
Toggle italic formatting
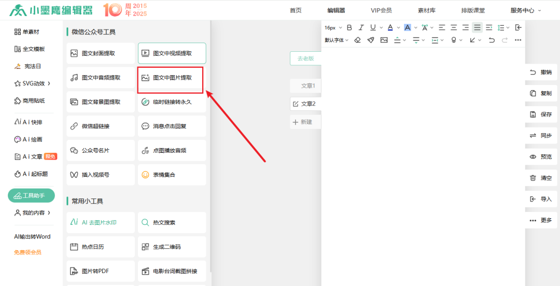point(361,27)
